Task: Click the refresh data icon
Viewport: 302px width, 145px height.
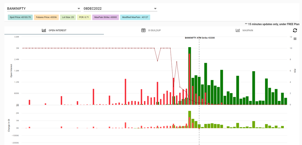Action: coord(295,30)
